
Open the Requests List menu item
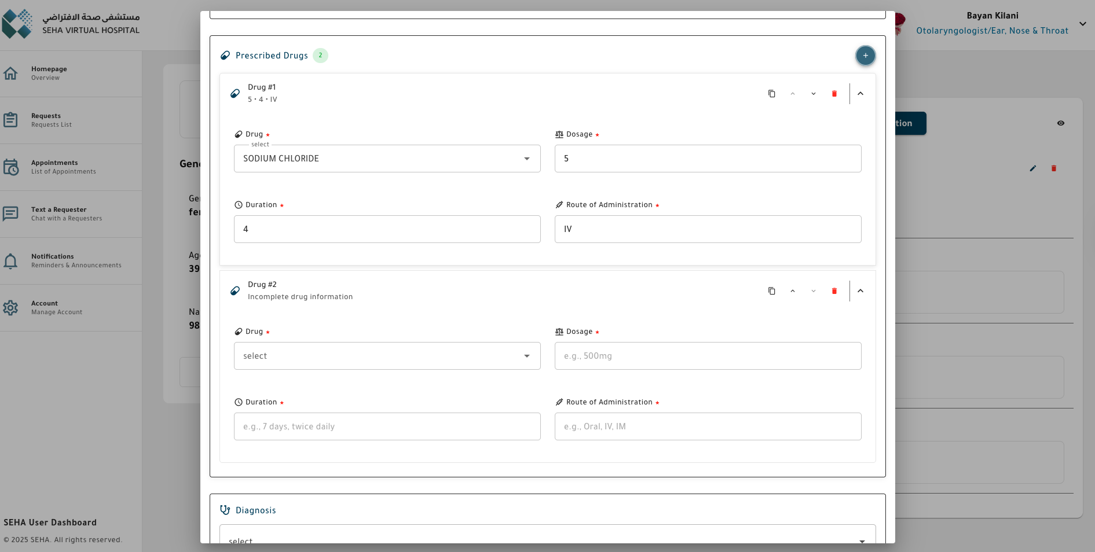tap(52, 120)
